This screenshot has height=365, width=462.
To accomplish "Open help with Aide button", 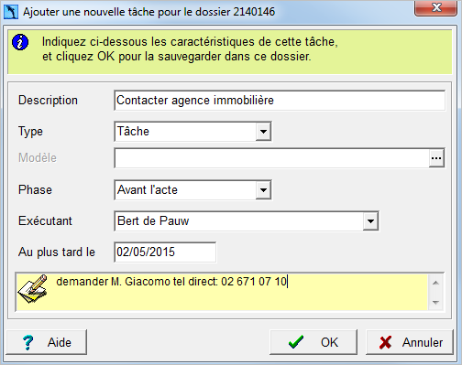I will pos(47,342).
